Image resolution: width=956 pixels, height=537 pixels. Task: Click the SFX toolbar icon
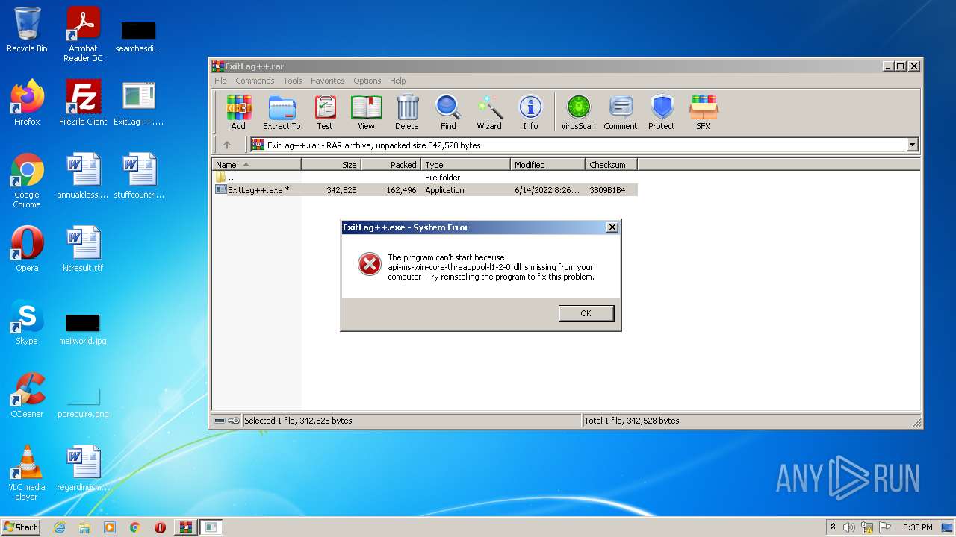point(703,113)
